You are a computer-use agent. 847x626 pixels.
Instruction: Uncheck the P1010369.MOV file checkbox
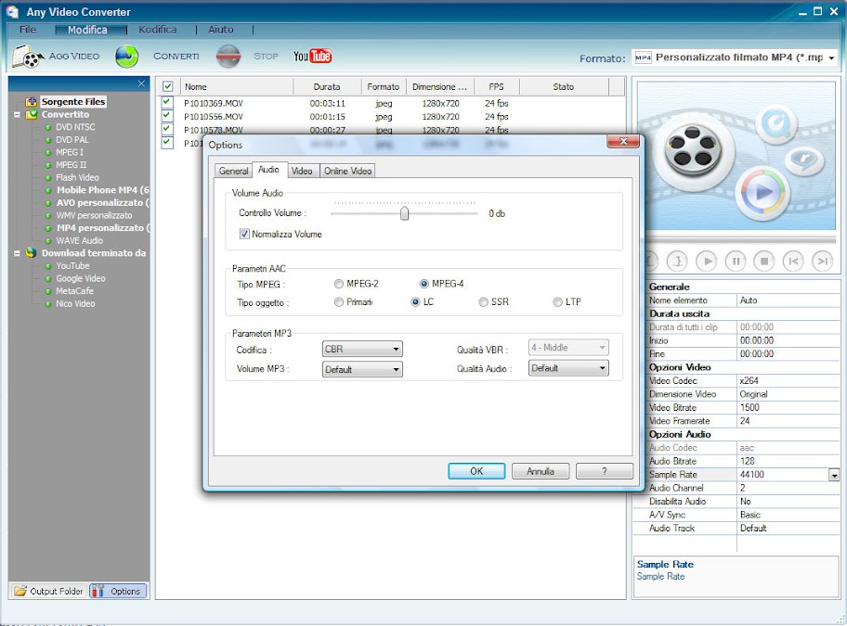[167, 102]
